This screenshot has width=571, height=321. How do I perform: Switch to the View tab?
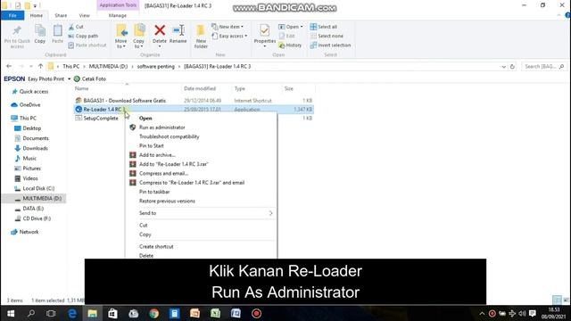(84, 15)
